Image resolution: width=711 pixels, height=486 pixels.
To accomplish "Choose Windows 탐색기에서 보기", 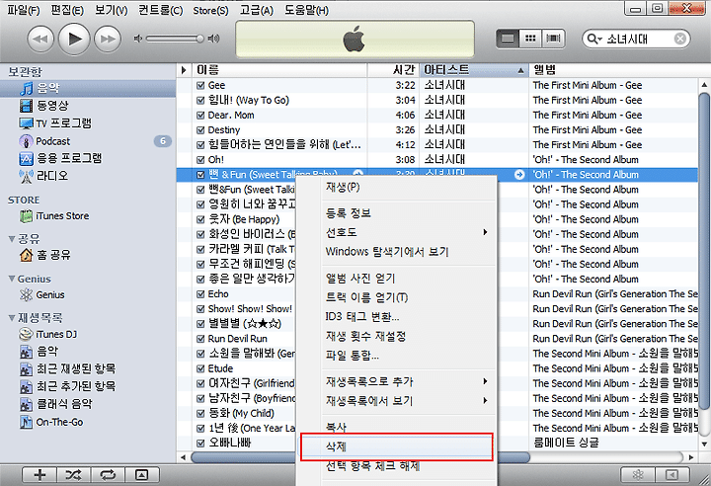I will 397,251.
